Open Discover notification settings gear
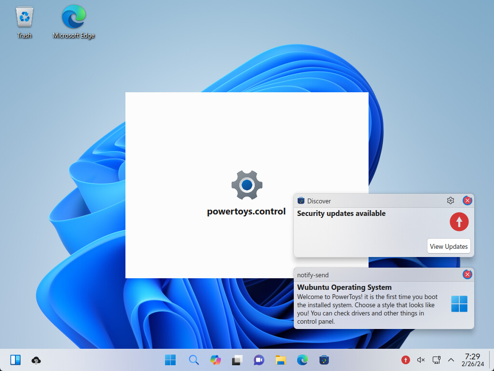Screen dimensions: 494x371 (451, 200)
